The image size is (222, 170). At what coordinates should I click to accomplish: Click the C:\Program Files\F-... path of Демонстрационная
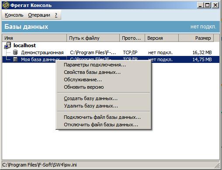(93, 52)
